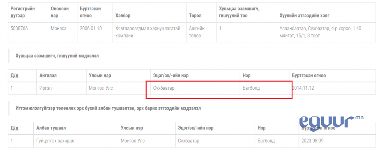Click the company name Монаса
This screenshot has width=392, height=150.
point(59,28)
